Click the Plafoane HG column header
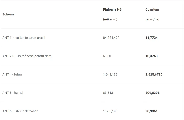 tap(112, 9)
